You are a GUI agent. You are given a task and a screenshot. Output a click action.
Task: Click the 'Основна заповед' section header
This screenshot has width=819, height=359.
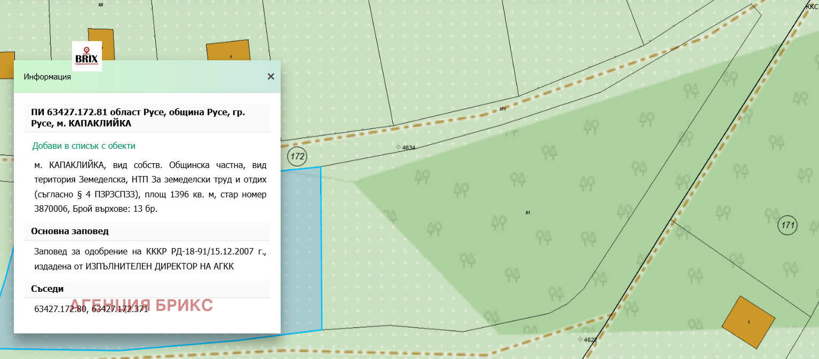70,232
